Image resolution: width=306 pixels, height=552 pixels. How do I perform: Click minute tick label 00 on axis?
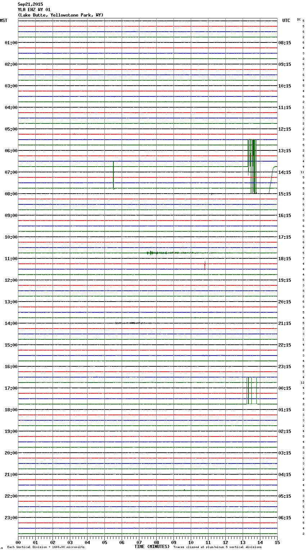[x=18, y=542]
